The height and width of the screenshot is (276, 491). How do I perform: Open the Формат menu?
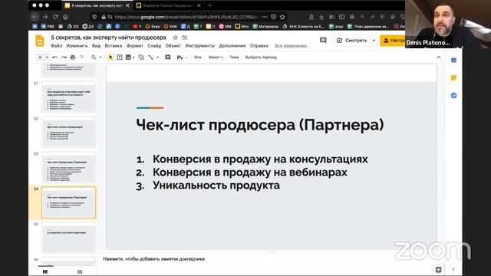click(135, 46)
